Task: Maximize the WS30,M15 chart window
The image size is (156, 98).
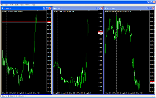Action: (x=150, y=8)
